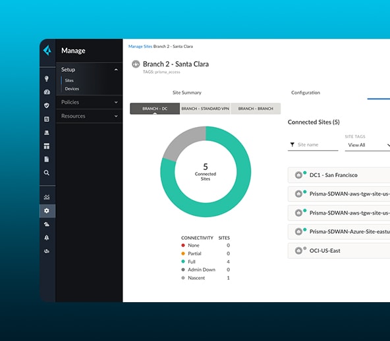Screen dimensions: 390x341
Task: Open the dashboard gauge icon
Action: click(47, 92)
